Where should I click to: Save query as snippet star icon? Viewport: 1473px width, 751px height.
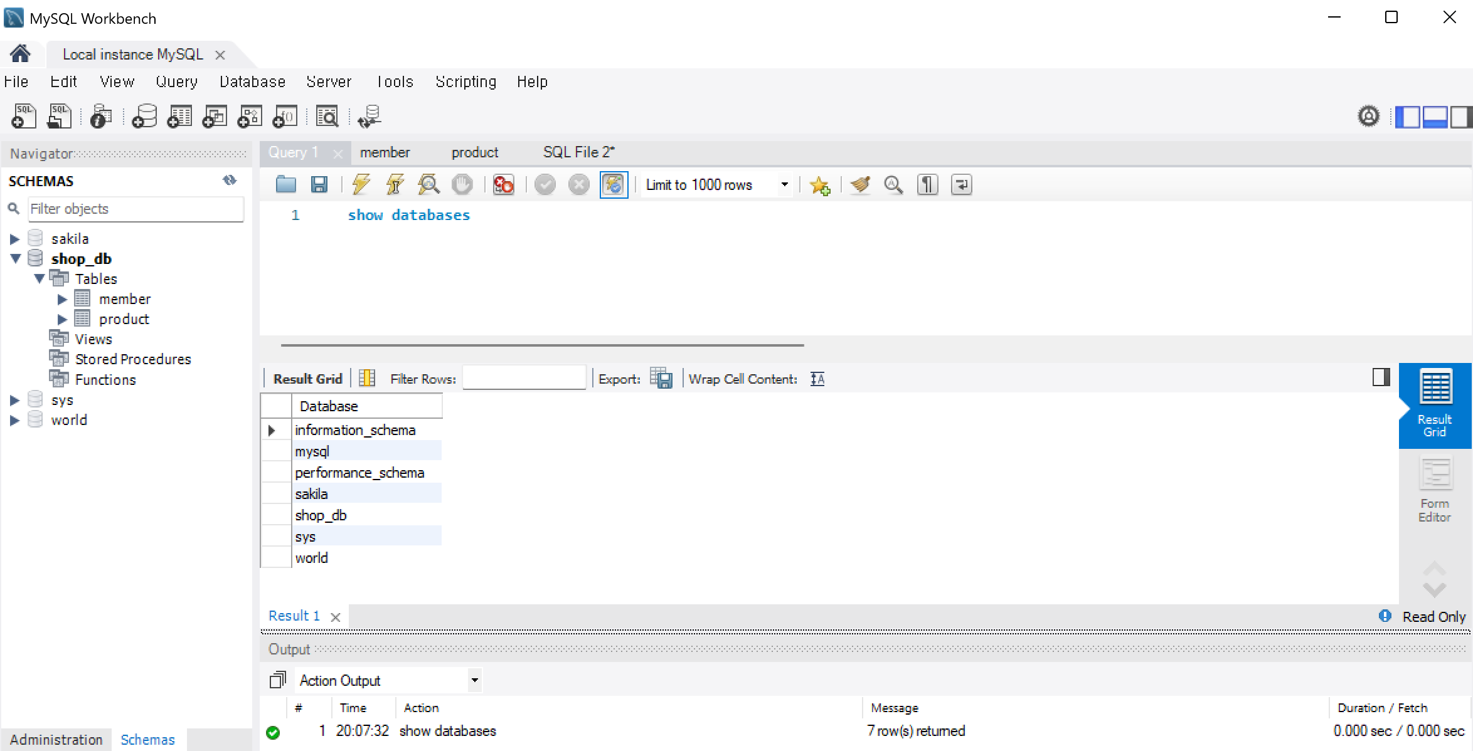820,185
